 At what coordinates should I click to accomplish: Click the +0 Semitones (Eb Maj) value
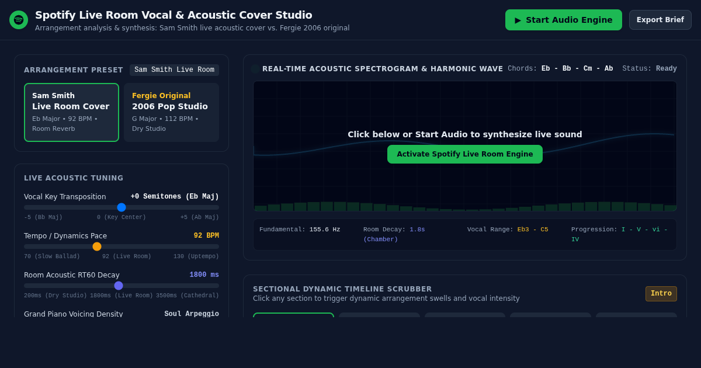175,197
